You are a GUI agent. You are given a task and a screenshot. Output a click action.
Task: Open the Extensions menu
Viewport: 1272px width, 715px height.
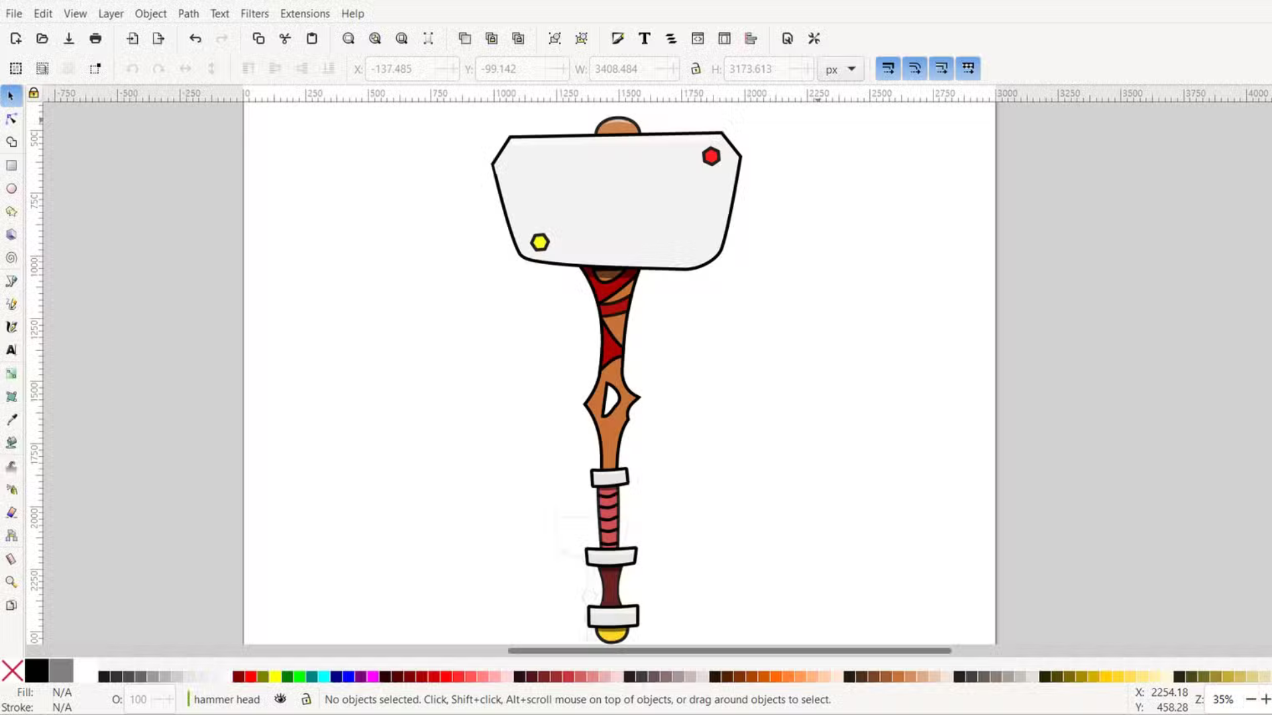point(305,13)
